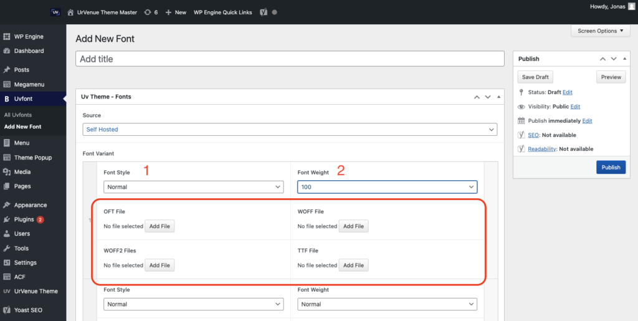Open first Font Style dropdown set to Normal
This screenshot has height=321, width=638.
click(193, 187)
